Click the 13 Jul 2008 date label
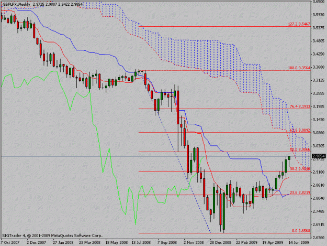 click(x=141, y=242)
